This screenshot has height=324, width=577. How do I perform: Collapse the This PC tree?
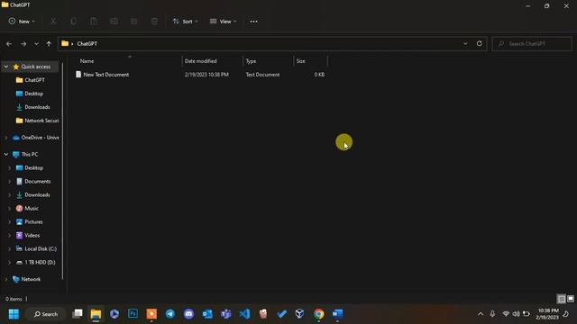(6, 154)
